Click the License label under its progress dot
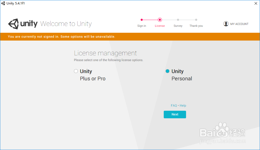The width and height of the screenshot is (260, 150). [x=160, y=26]
